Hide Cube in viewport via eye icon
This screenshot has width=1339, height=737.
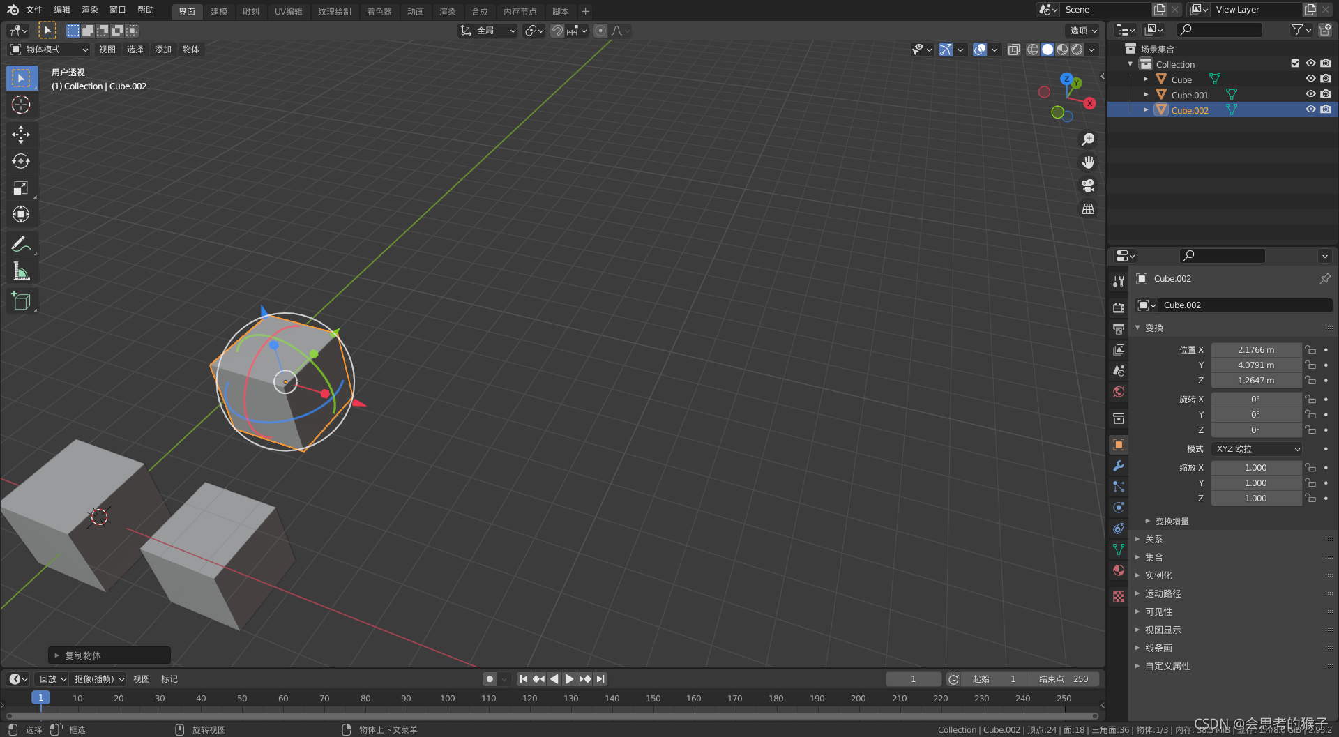click(1310, 79)
